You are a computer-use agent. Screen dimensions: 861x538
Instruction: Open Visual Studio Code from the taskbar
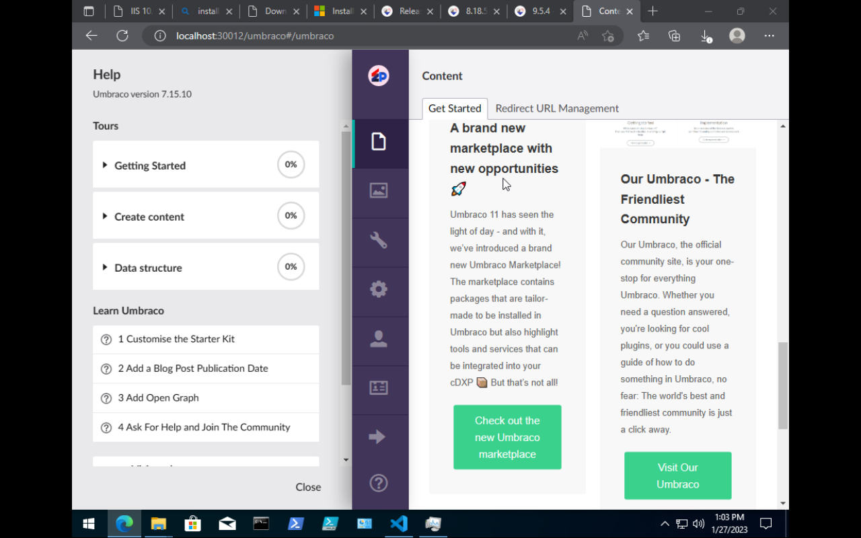(399, 523)
